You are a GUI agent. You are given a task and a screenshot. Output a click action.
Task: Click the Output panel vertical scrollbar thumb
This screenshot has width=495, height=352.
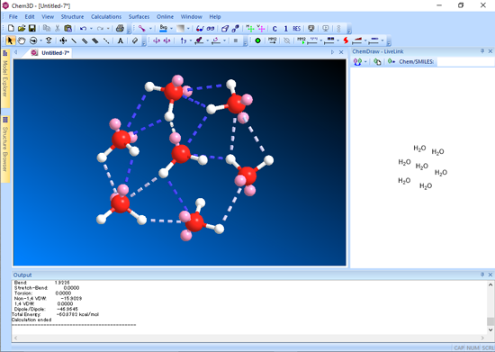[490, 321]
